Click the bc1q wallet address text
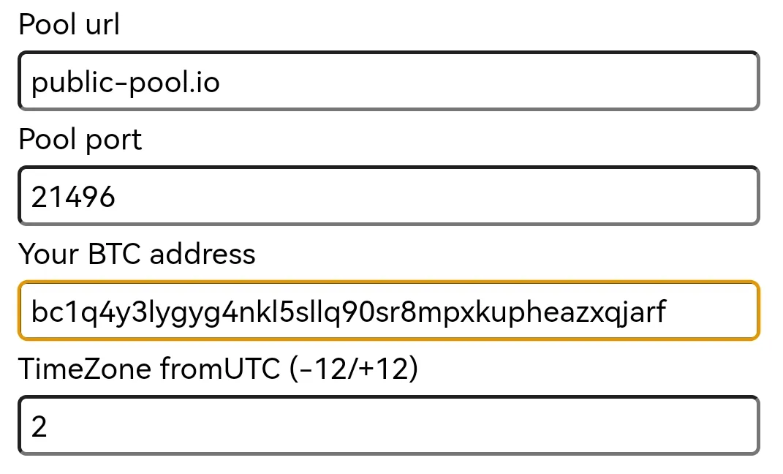783x474 pixels. (348, 312)
